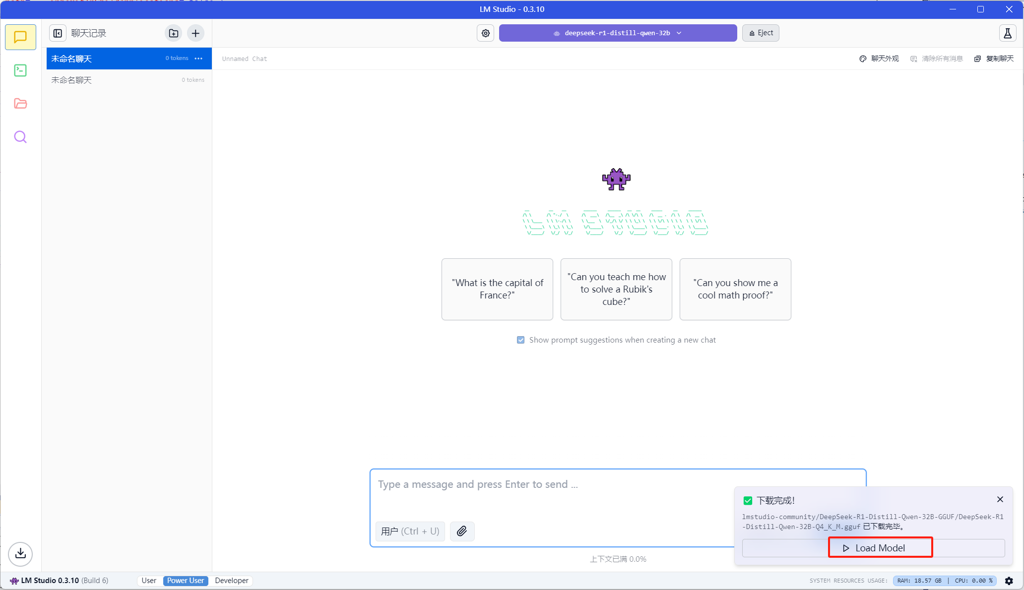Eject the loaded model
The width and height of the screenshot is (1024, 590).
pyautogui.click(x=761, y=33)
